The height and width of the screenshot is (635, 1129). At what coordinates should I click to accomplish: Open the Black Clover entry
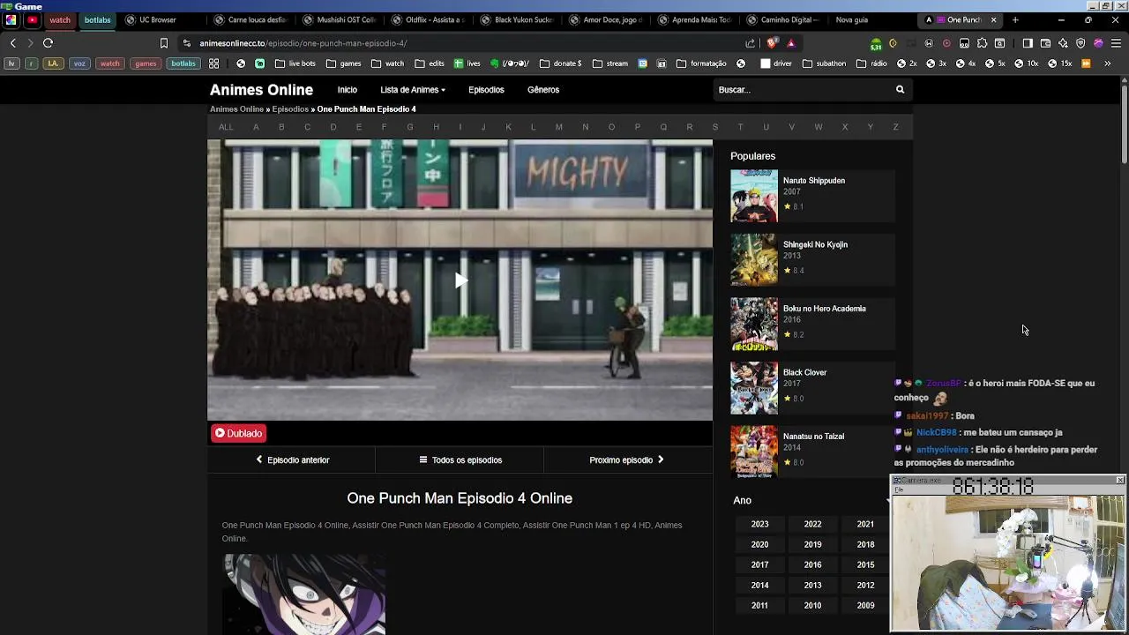[x=812, y=387]
